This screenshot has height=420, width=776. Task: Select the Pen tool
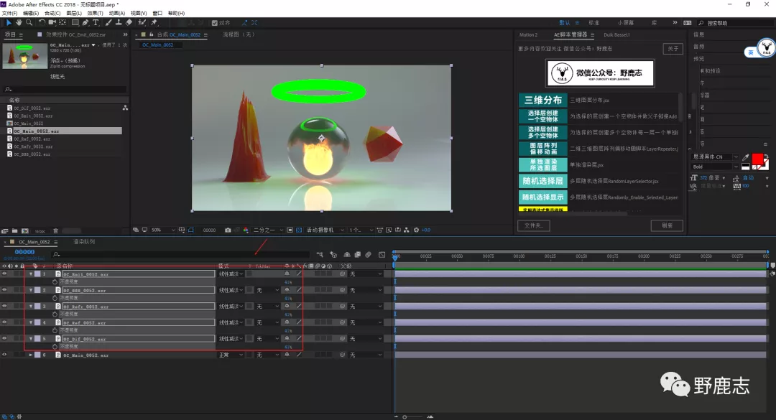[86, 22]
